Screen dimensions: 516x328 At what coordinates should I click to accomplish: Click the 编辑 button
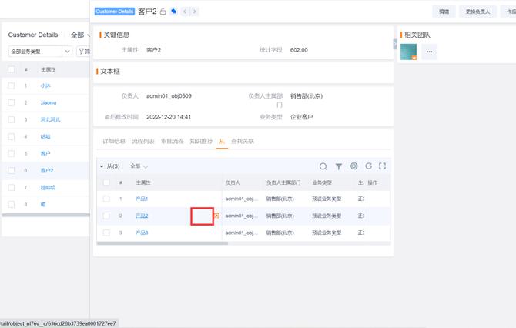[x=444, y=12]
